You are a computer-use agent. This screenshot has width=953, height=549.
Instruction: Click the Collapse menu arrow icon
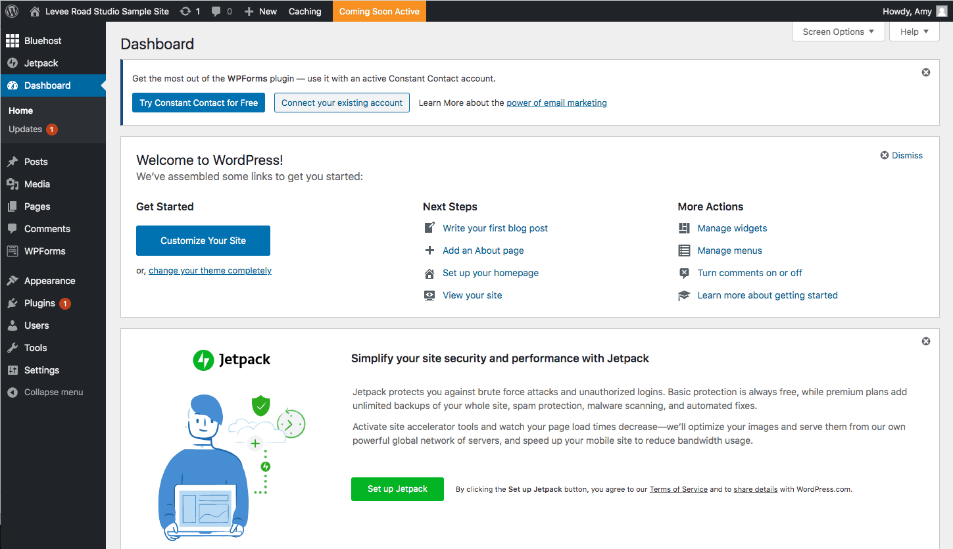pyautogui.click(x=12, y=393)
